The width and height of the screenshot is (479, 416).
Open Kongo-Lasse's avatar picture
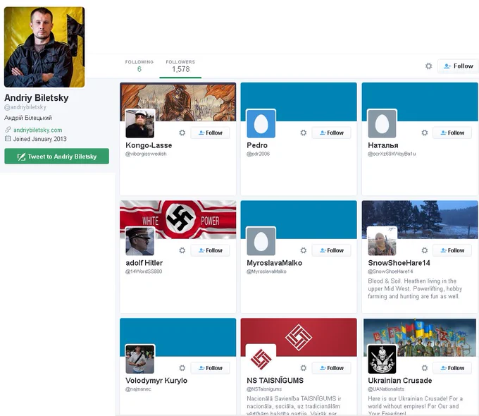[x=140, y=123]
